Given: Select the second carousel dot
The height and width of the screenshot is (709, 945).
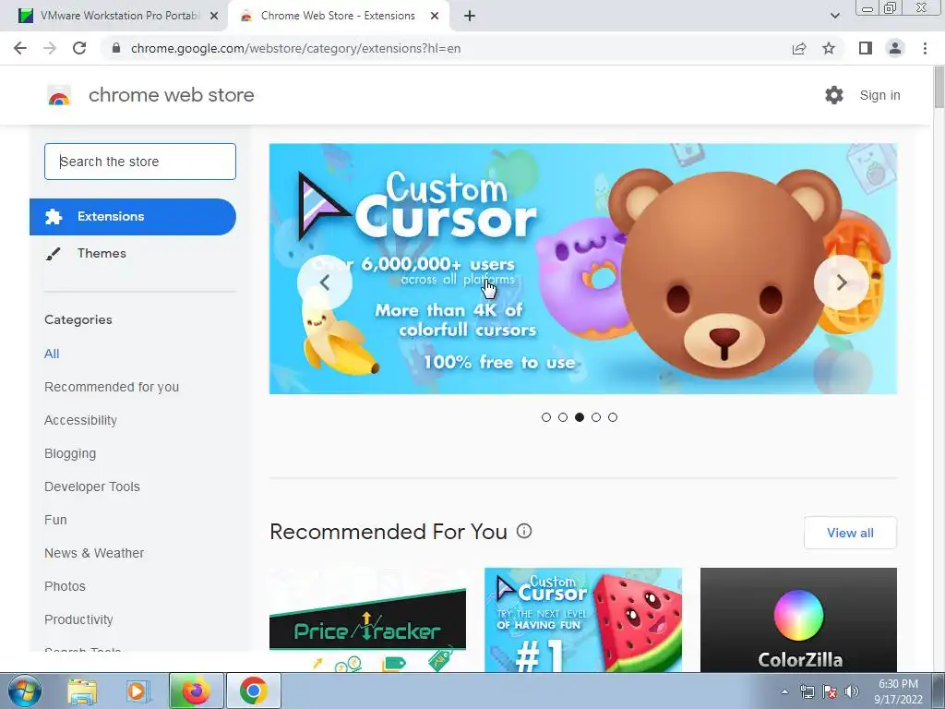Looking at the screenshot, I should [563, 417].
